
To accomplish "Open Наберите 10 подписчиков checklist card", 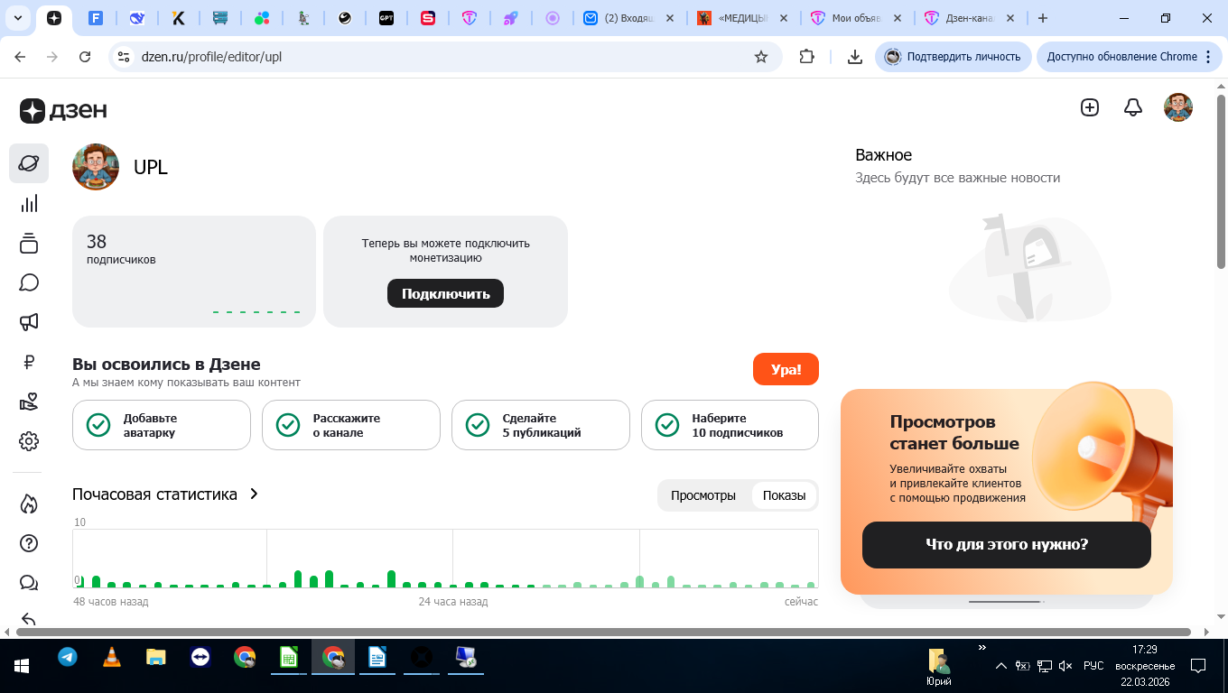I will (730, 425).
